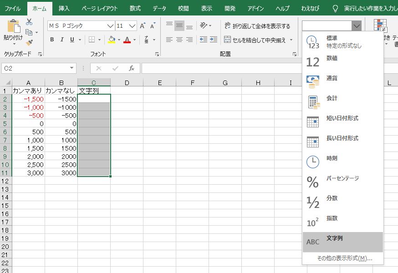This screenshot has height=273, width=398.
Task: Click the Copy icon
Action: [x=29, y=32]
